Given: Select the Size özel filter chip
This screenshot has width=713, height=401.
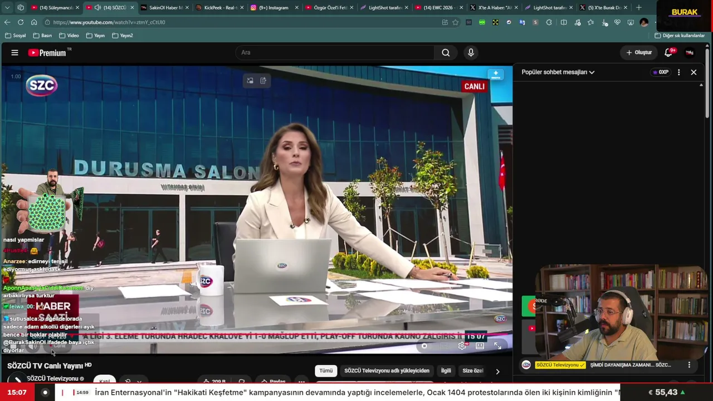Looking at the screenshot, I should (x=473, y=371).
